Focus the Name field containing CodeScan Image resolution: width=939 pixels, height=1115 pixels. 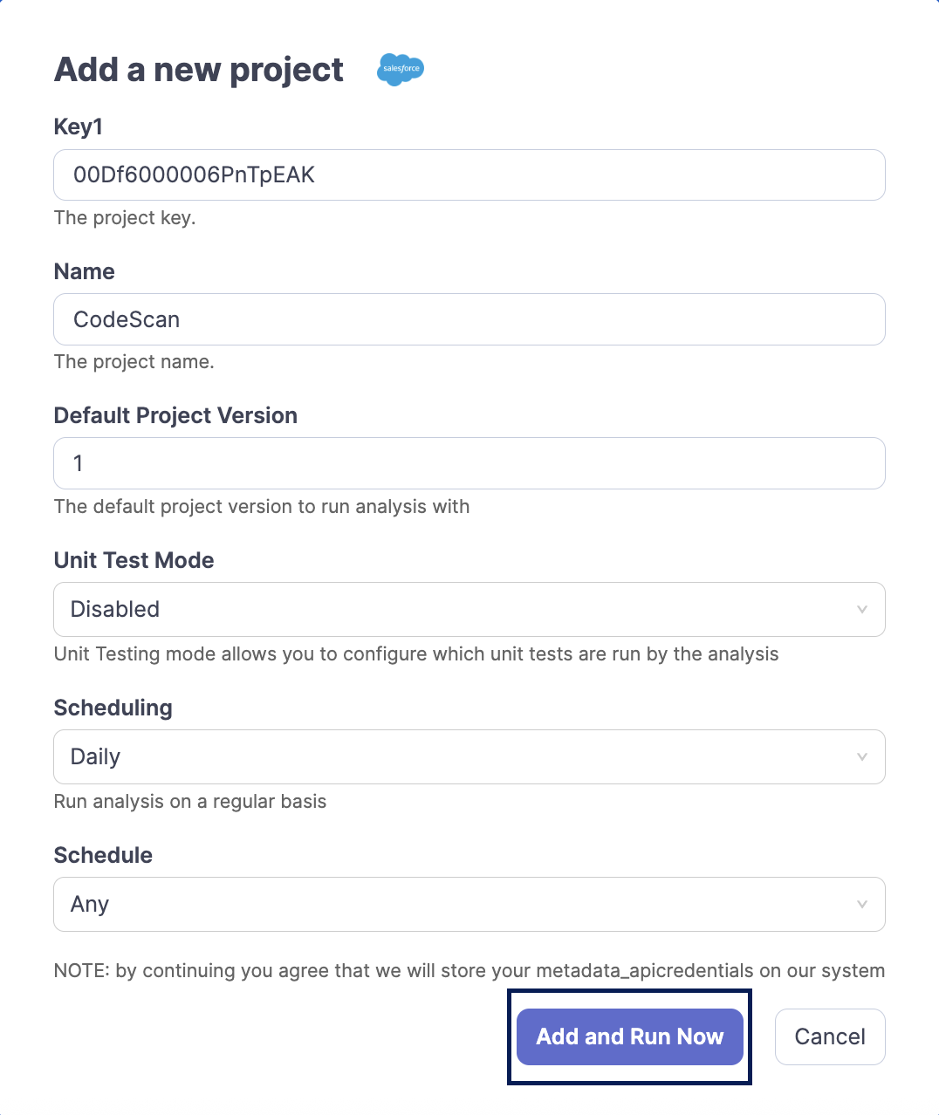[x=469, y=319]
